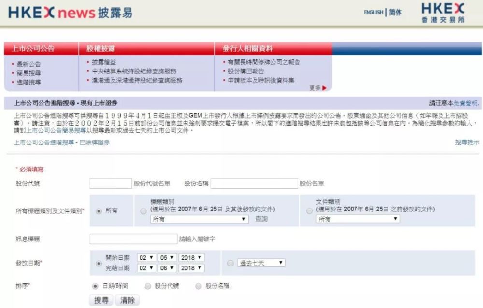Go to 進階搜尋
The image size is (483, 308).
tap(28, 82)
